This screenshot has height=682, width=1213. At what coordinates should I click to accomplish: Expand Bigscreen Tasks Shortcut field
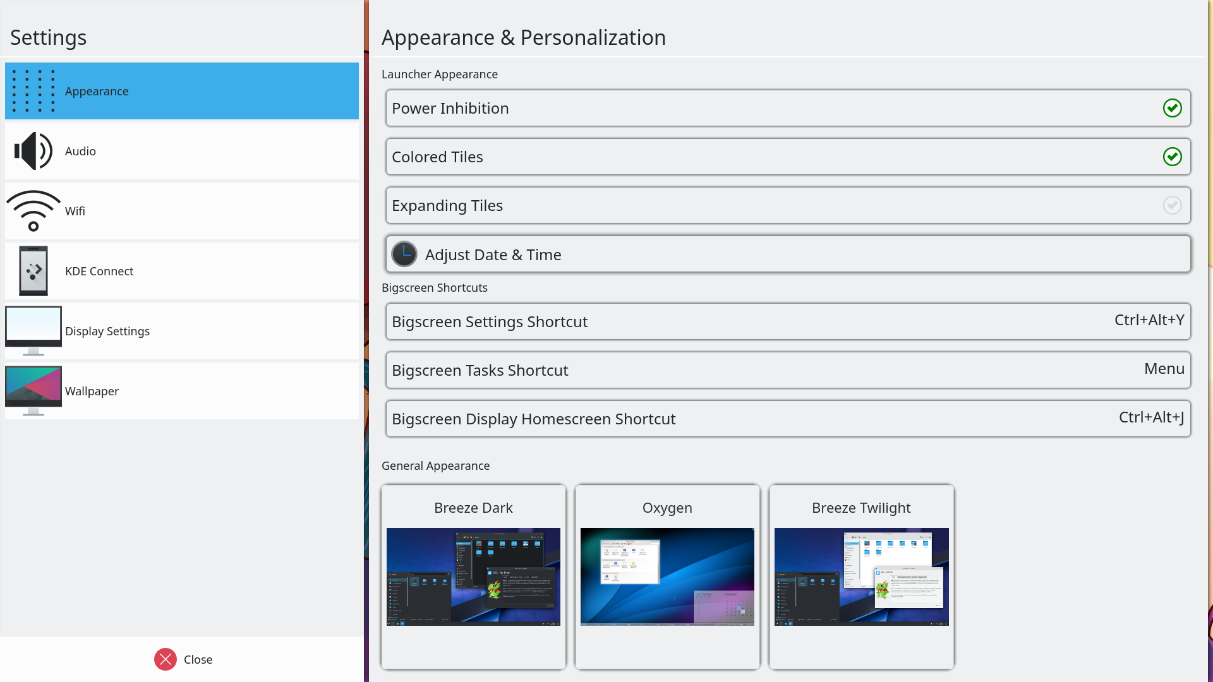tap(787, 369)
